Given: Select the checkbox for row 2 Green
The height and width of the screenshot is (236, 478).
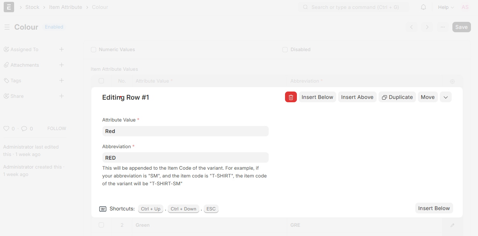Looking at the screenshot, I should 101,225.
